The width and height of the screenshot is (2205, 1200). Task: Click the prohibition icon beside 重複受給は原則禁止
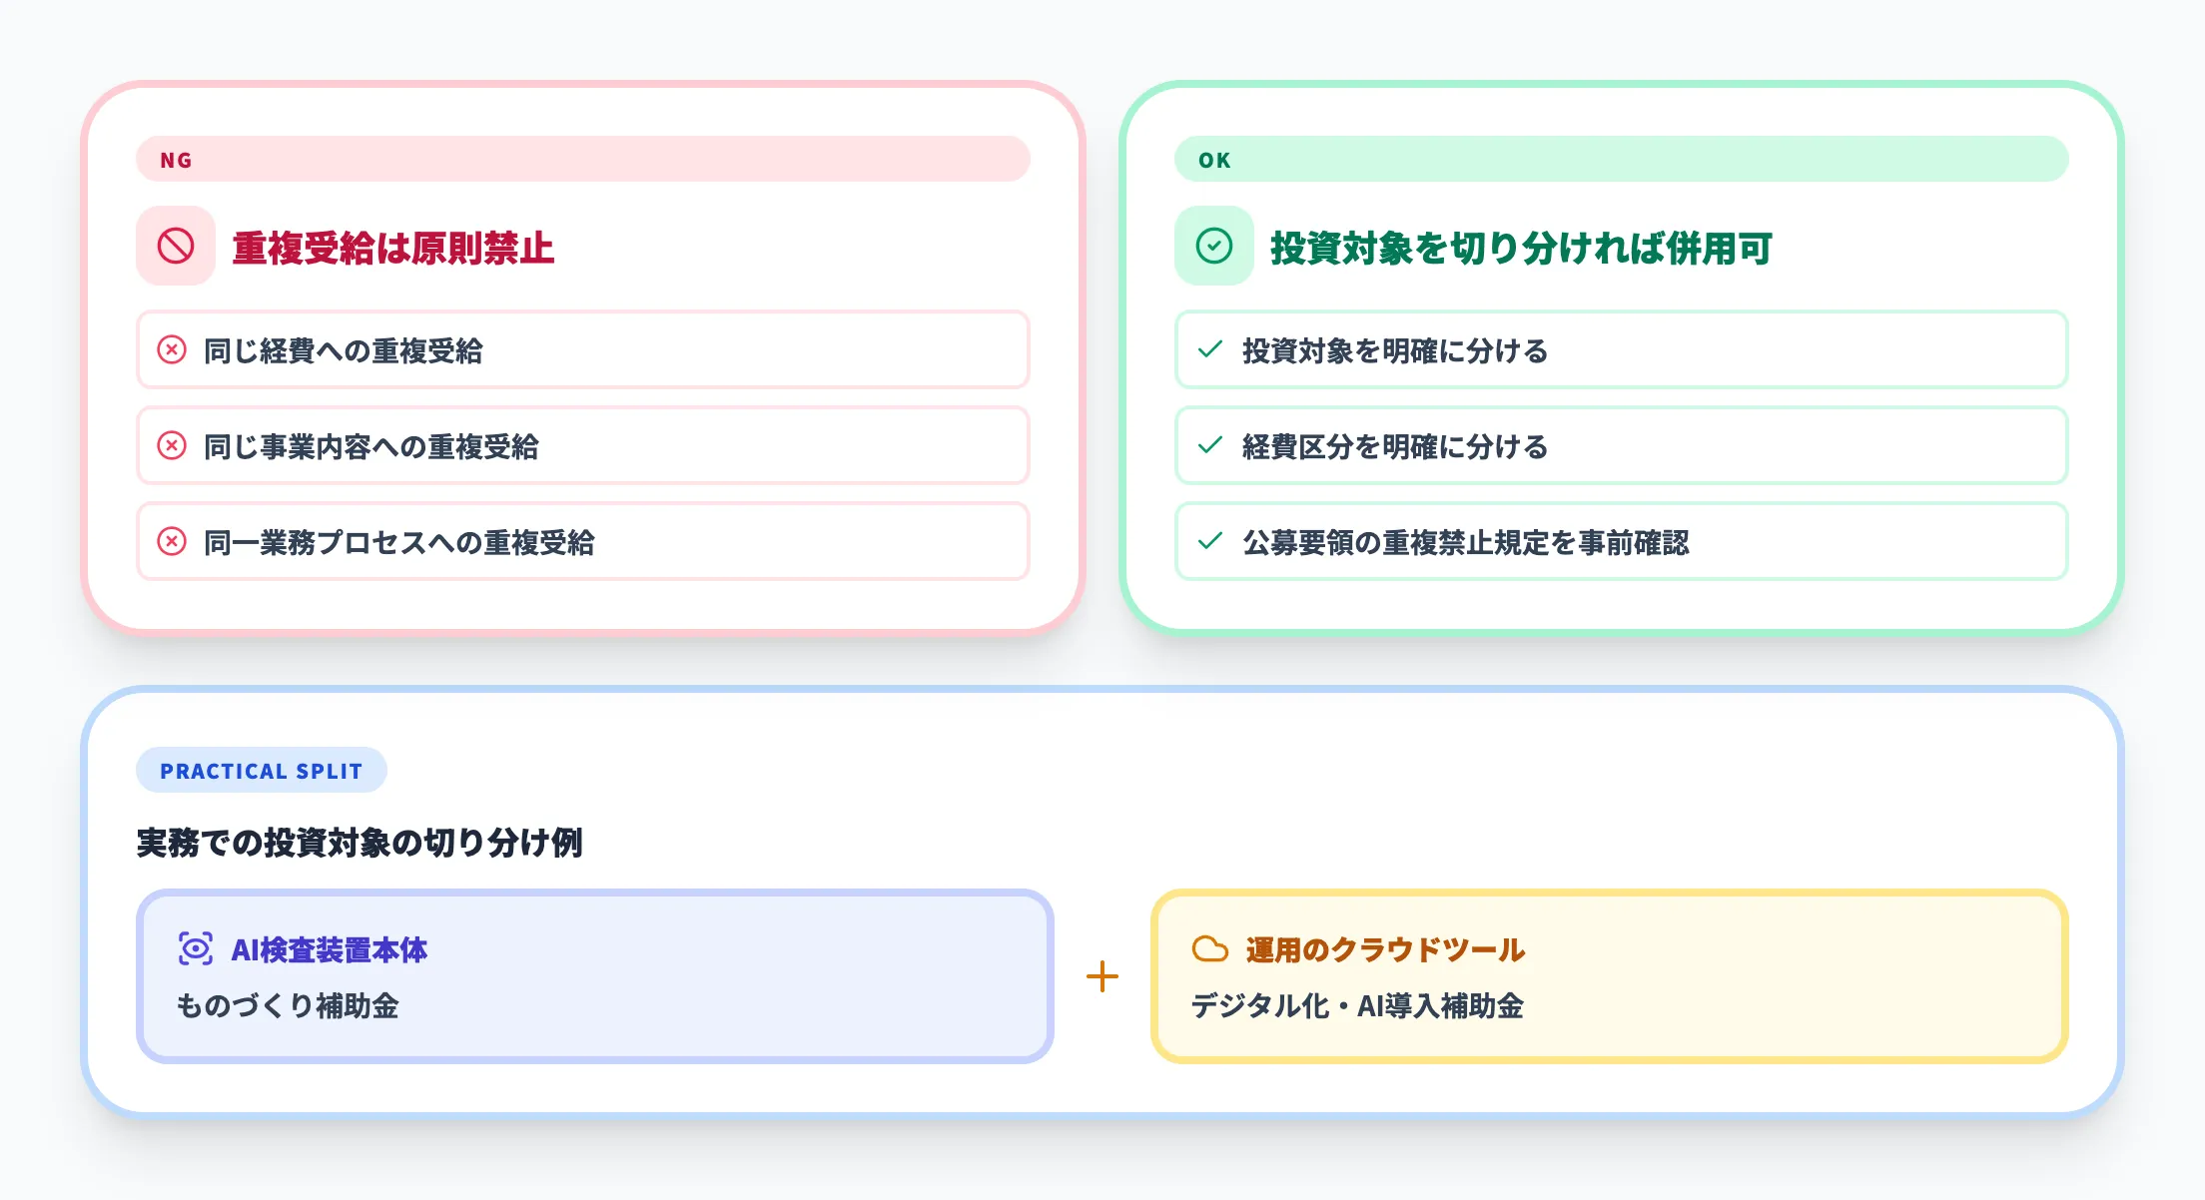tap(175, 246)
